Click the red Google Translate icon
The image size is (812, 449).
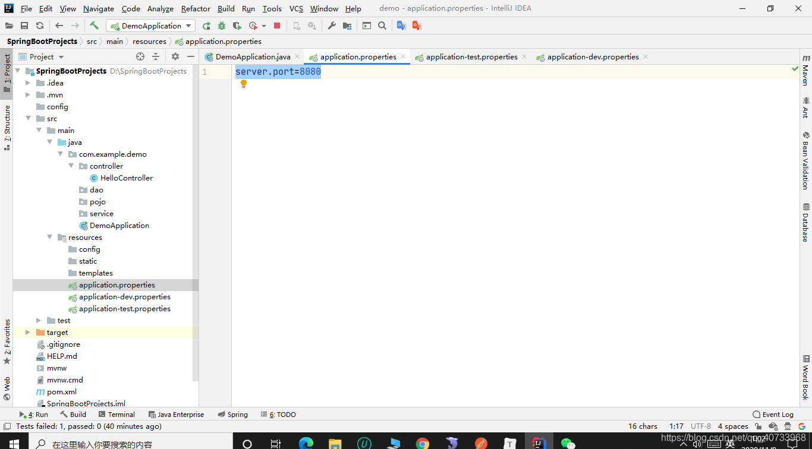point(417,26)
